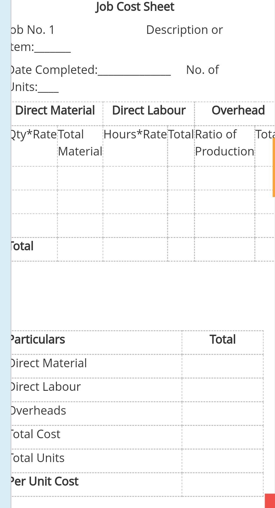Select the 'Total Cost' row label
This screenshot has height=508, width=275.
[35, 434]
